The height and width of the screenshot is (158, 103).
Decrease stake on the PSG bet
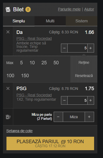(64, 100)
